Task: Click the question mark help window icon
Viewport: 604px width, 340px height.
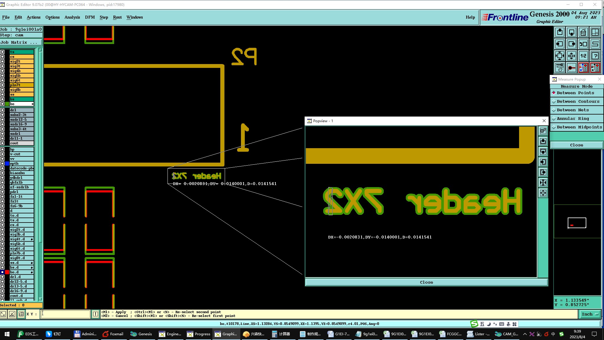Action: 595,56
